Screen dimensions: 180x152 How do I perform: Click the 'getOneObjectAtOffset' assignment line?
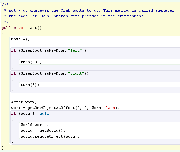[x=66, y=108]
